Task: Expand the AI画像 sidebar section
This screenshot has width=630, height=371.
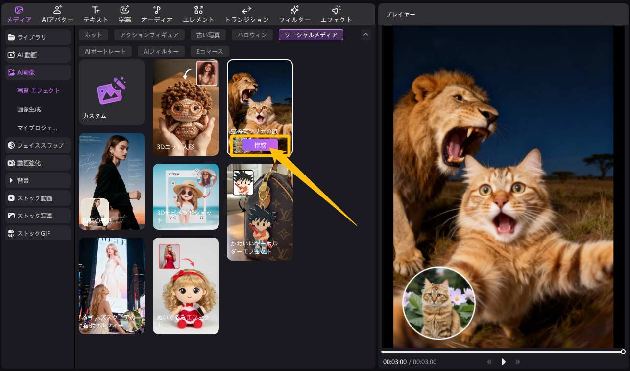Action: (38, 72)
